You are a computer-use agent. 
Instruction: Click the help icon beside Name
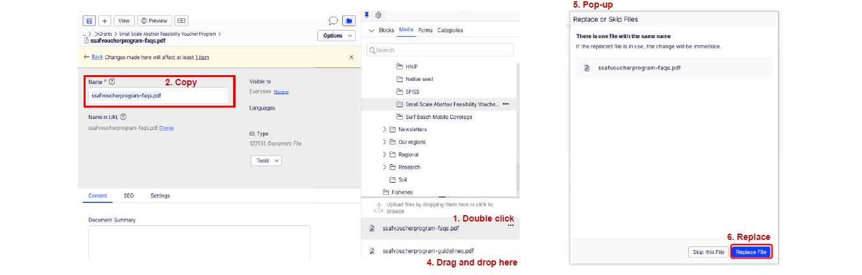click(112, 81)
